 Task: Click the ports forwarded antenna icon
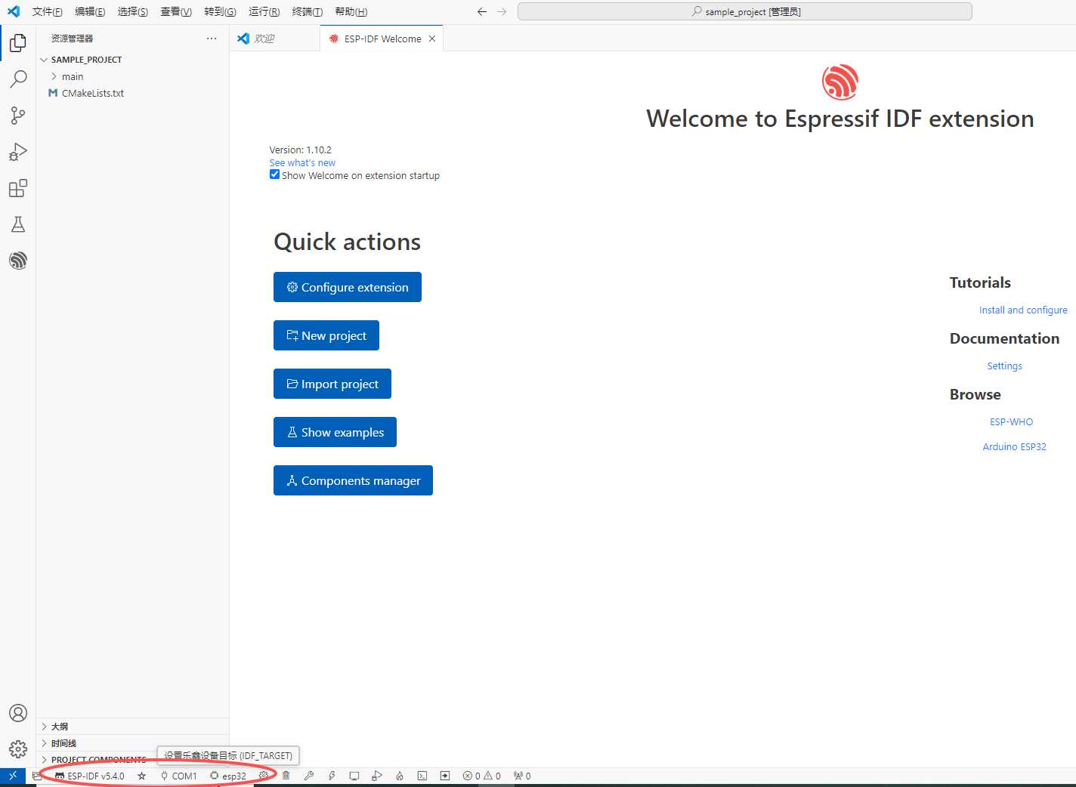[x=522, y=776]
